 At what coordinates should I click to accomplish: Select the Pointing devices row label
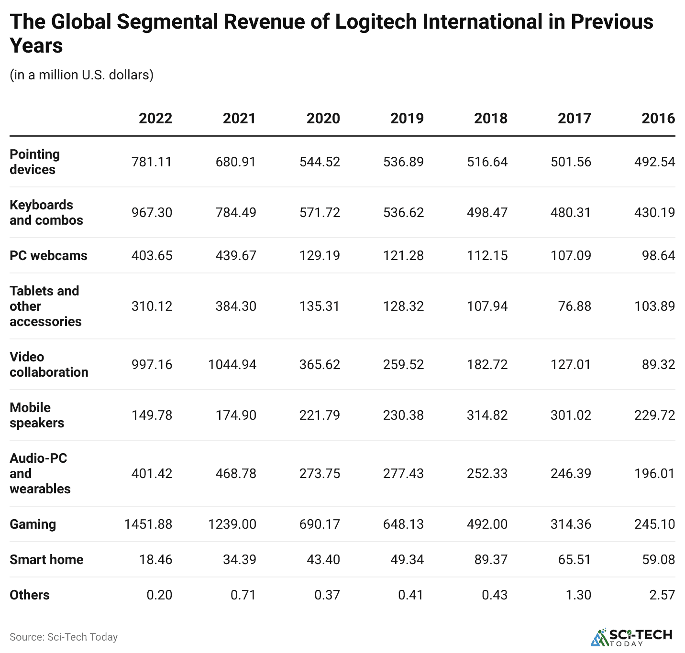[x=35, y=162]
